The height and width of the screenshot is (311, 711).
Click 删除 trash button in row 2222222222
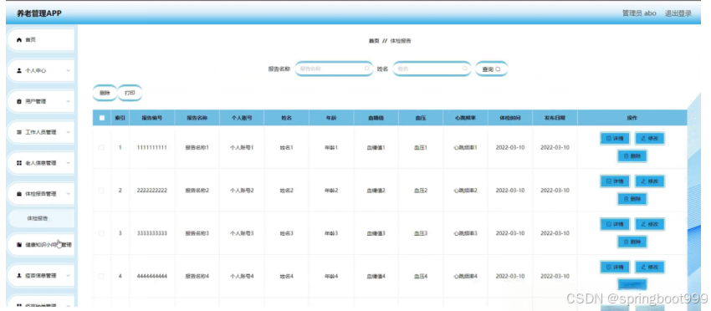632,199
